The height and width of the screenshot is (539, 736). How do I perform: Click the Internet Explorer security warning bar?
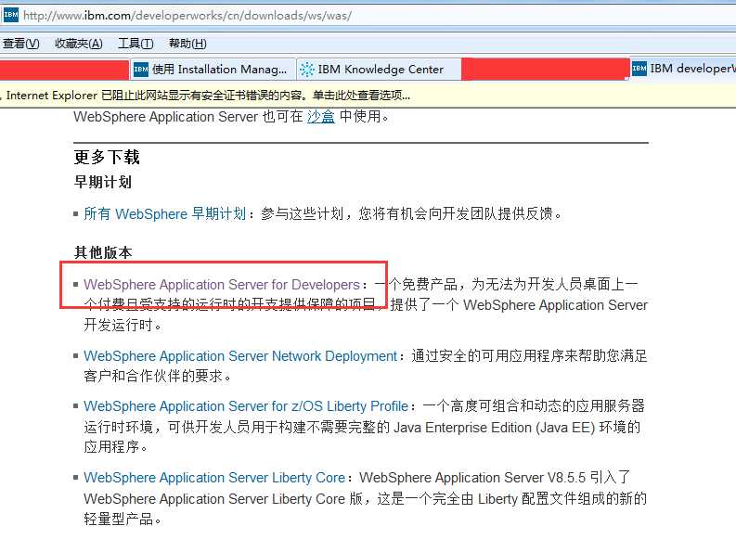368,96
